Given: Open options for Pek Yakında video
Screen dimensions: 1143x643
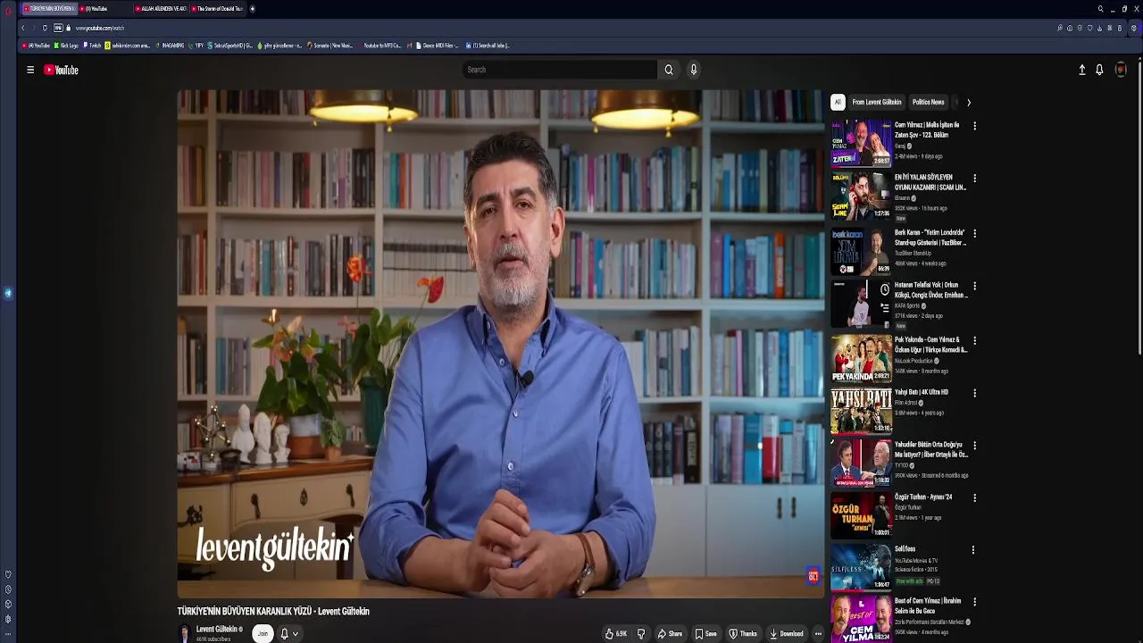Looking at the screenshot, I should (x=974, y=340).
